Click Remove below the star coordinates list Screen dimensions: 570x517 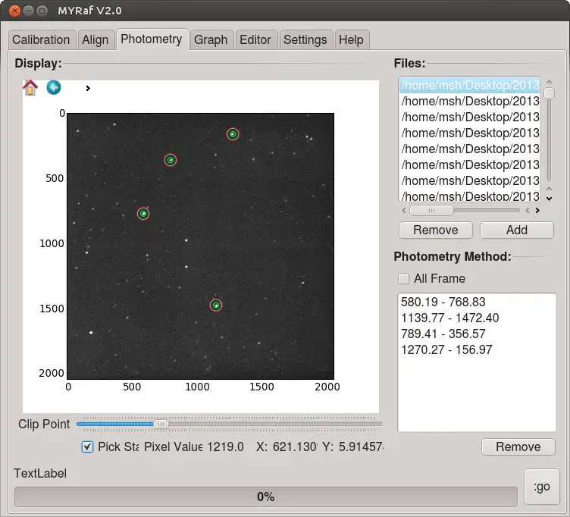pyautogui.click(x=518, y=446)
